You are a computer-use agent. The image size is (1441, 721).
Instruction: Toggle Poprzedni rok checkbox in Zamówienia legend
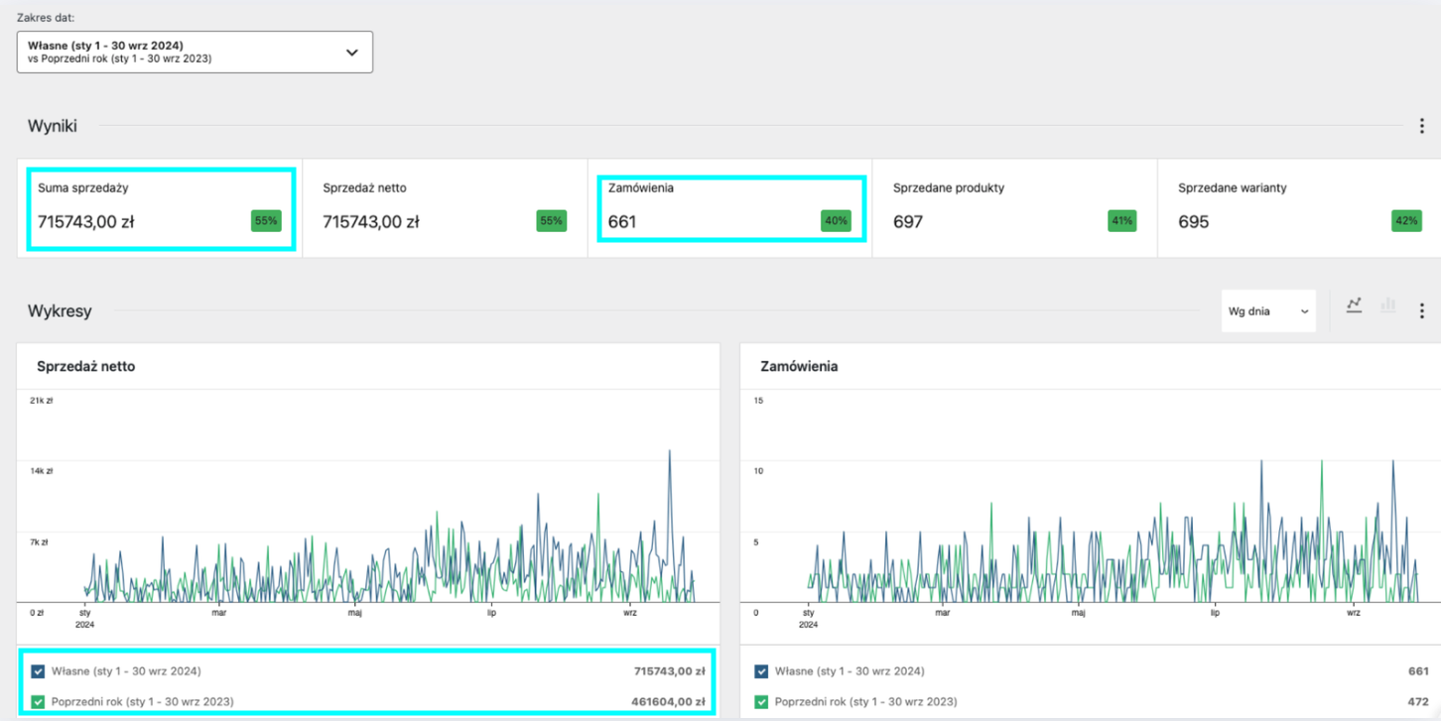pyautogui.click(x=761, y=701)
